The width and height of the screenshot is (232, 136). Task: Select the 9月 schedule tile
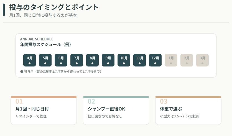tap(108, 60)
